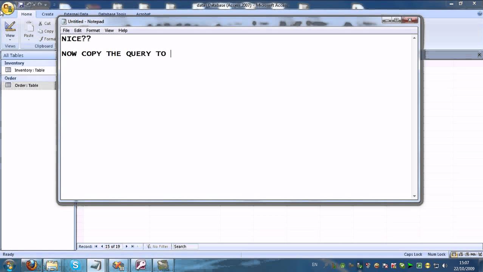Viewport: 483px width, 272px height.
Task: Open the Database Tools ribbon tab
Action: 112,14
